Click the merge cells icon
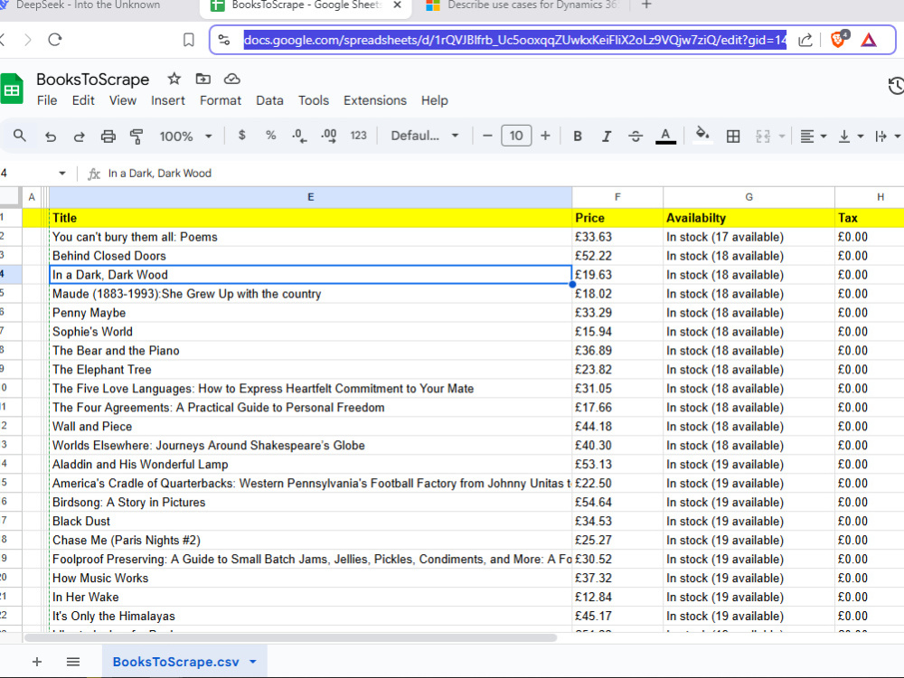 point(763,137)
